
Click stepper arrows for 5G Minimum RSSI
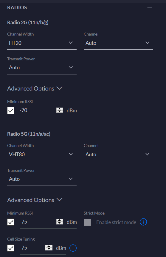tap(60, 222)
